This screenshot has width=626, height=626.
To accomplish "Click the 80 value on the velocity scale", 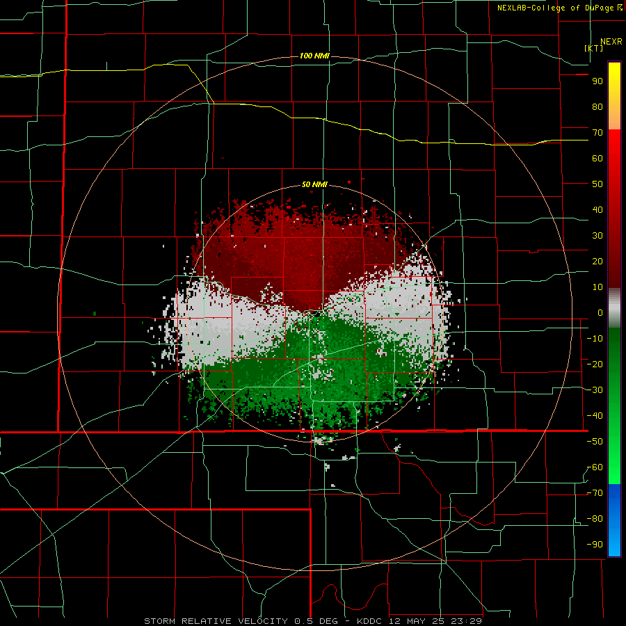I will tap(597, 107).
